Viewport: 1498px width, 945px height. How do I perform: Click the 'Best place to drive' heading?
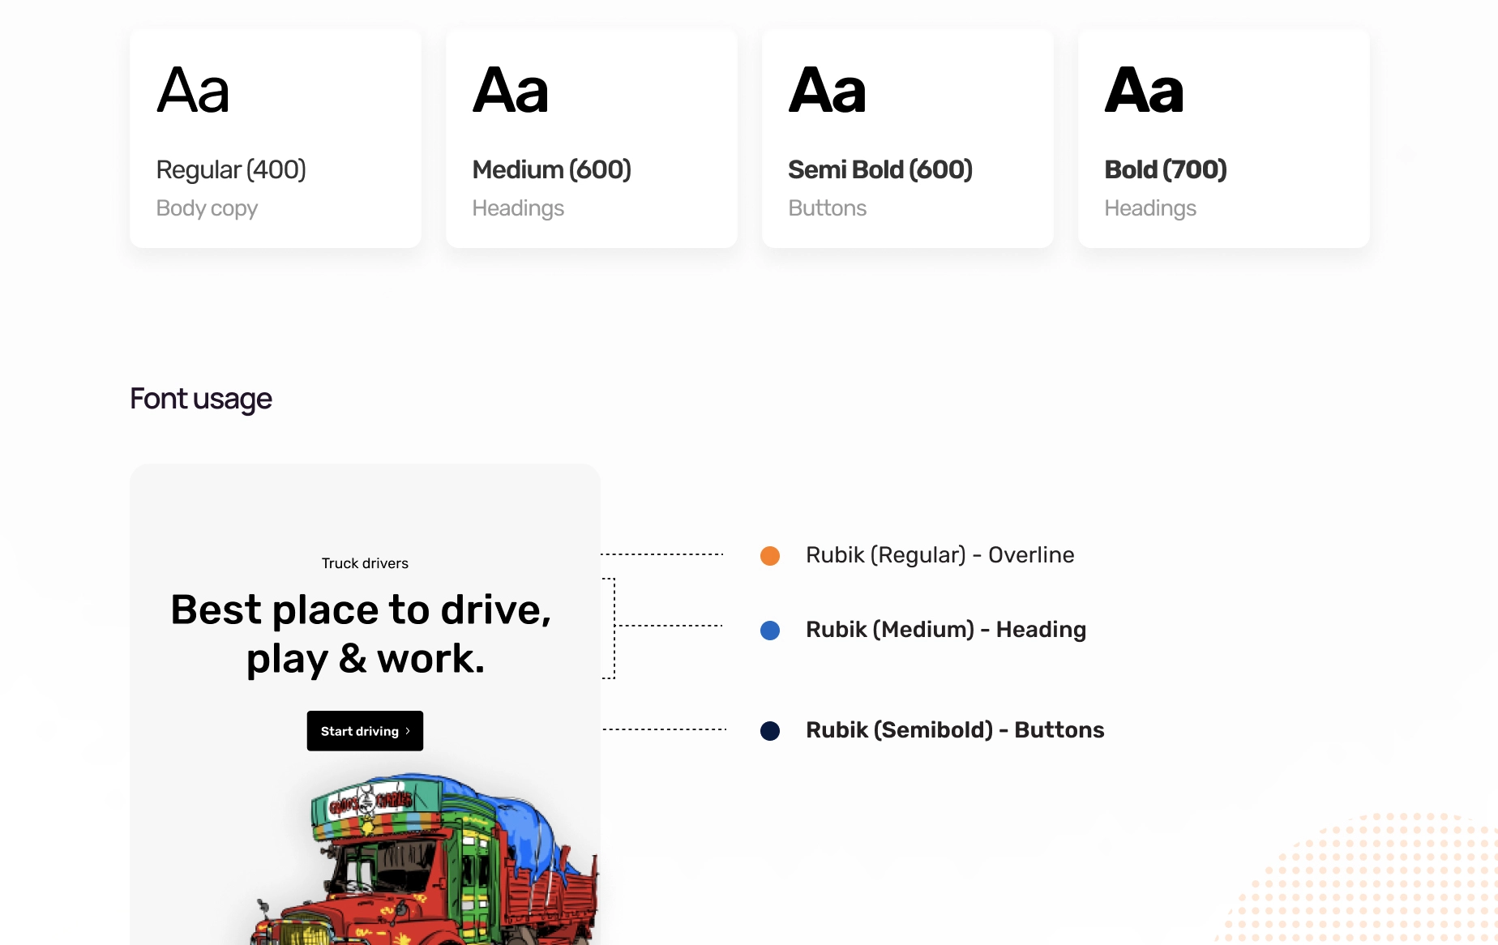coord(362,634)
